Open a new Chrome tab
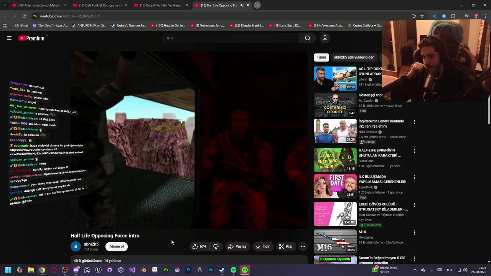 click(257, 5)
